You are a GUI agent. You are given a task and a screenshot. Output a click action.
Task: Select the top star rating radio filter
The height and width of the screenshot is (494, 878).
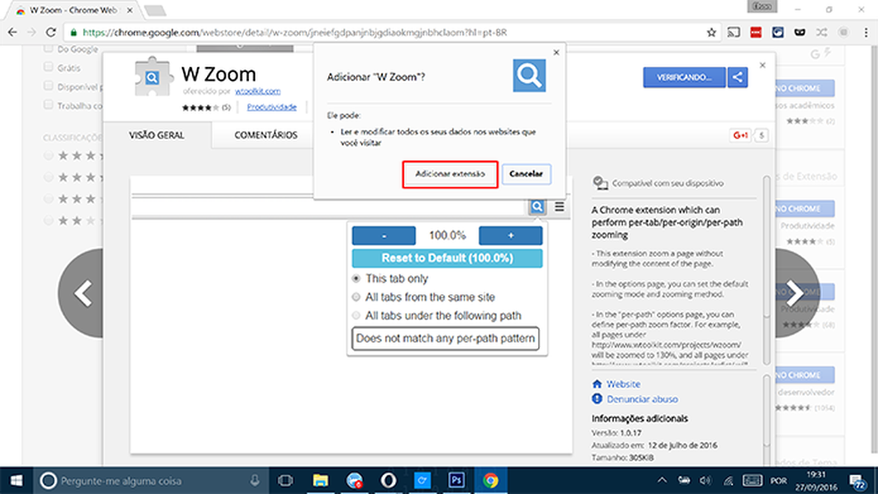point(48,155)
